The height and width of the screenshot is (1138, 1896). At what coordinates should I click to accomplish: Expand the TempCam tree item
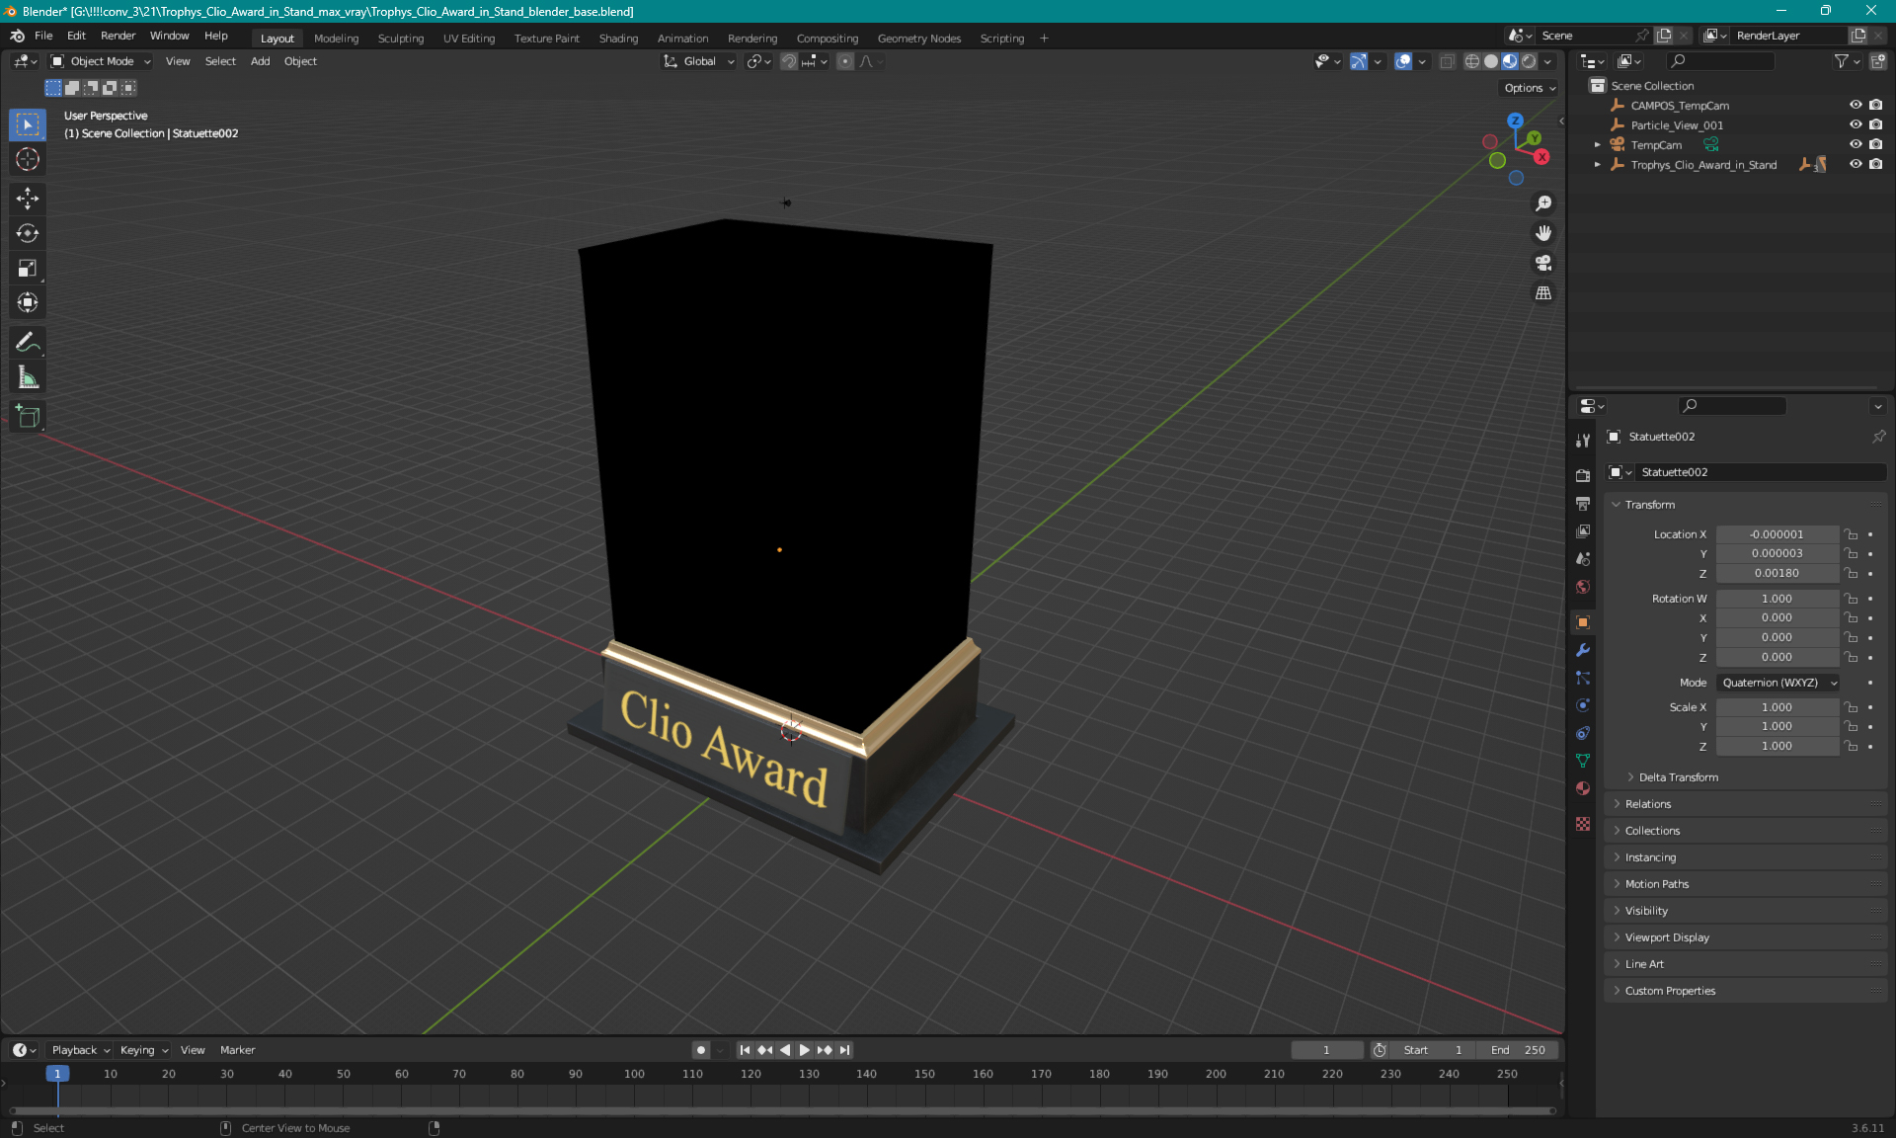(1597, 144)
